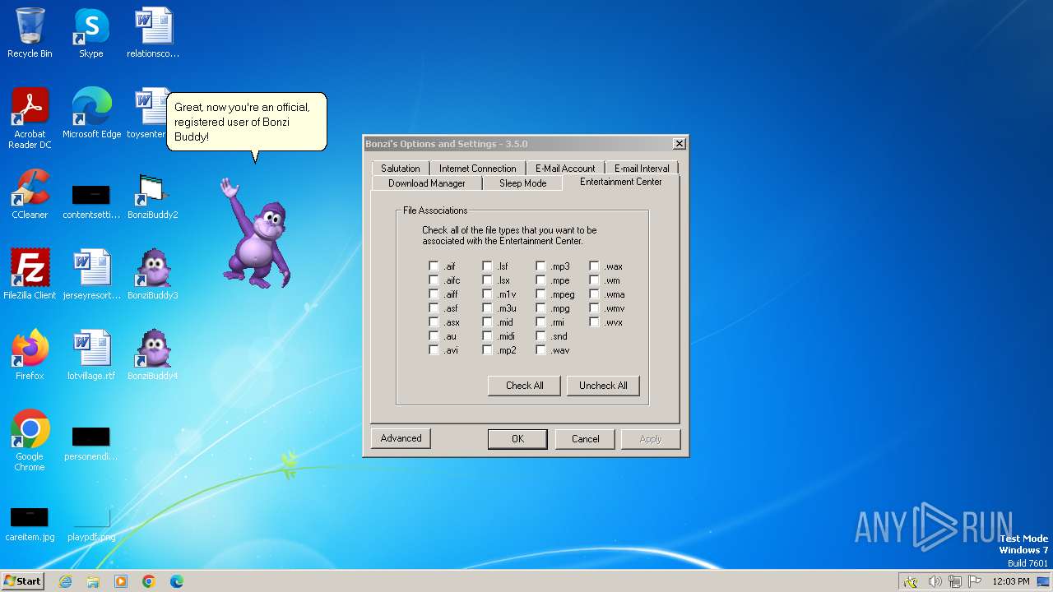
Task: Select the playpdf.png file icon
Action: 91,525
